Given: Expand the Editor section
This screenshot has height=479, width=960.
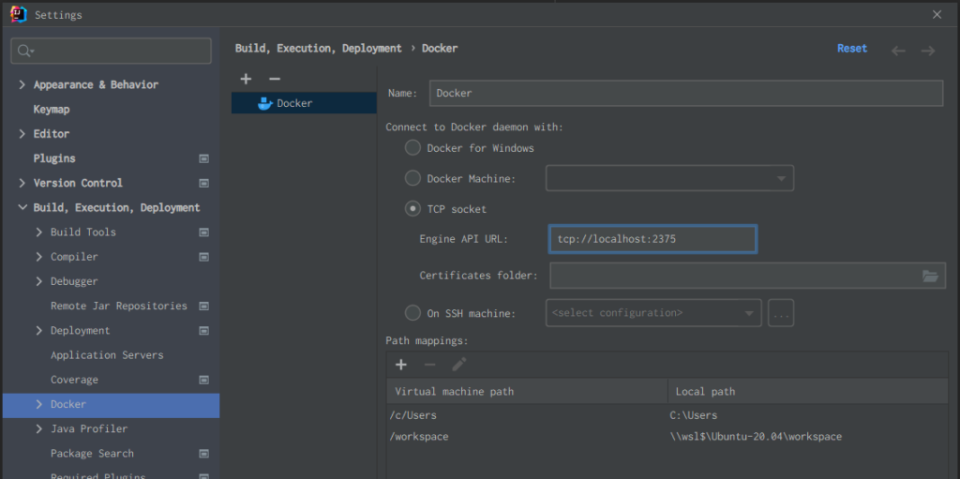Looking at the screenshot, I should click(x=22, y=133).
